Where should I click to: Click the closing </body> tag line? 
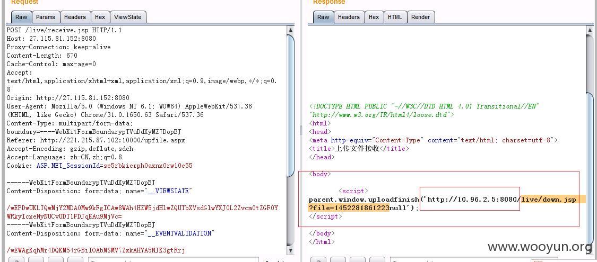pyautogui.click(x=322, y=233)
